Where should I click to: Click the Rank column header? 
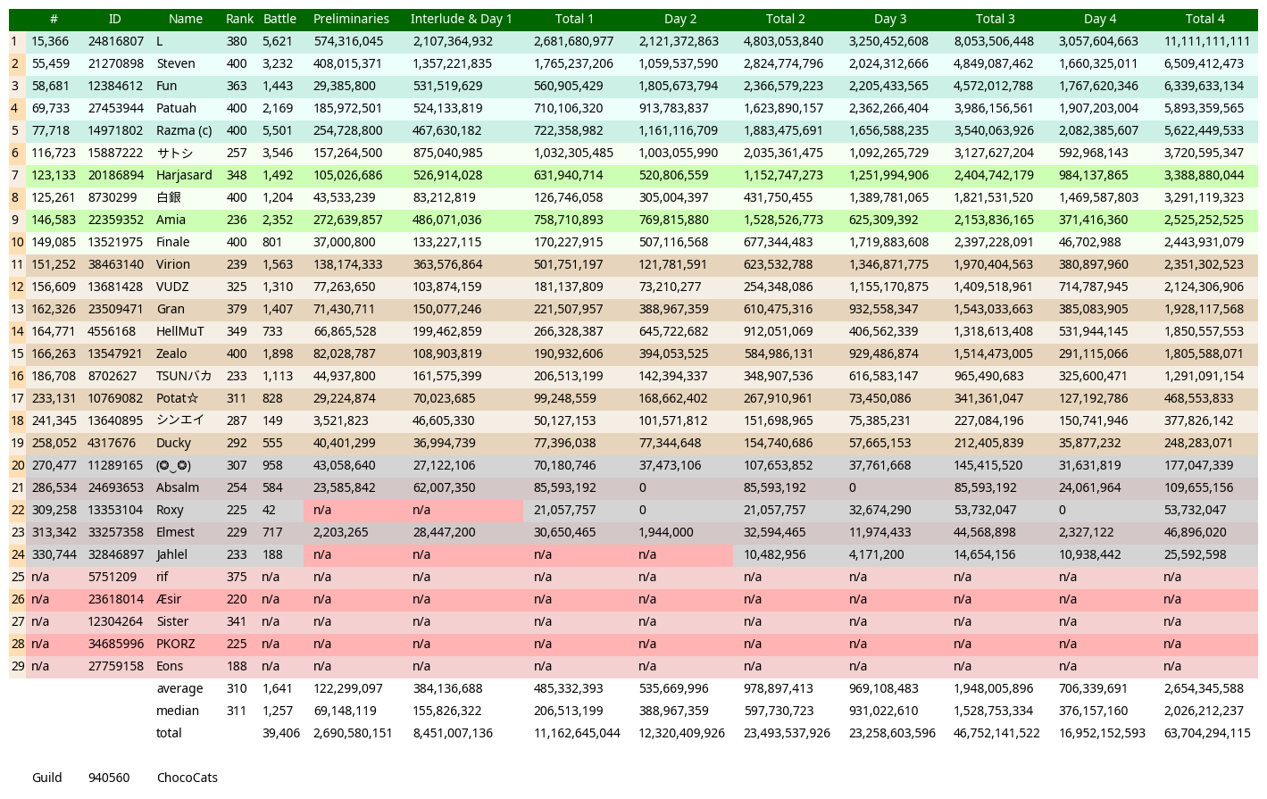239,19
